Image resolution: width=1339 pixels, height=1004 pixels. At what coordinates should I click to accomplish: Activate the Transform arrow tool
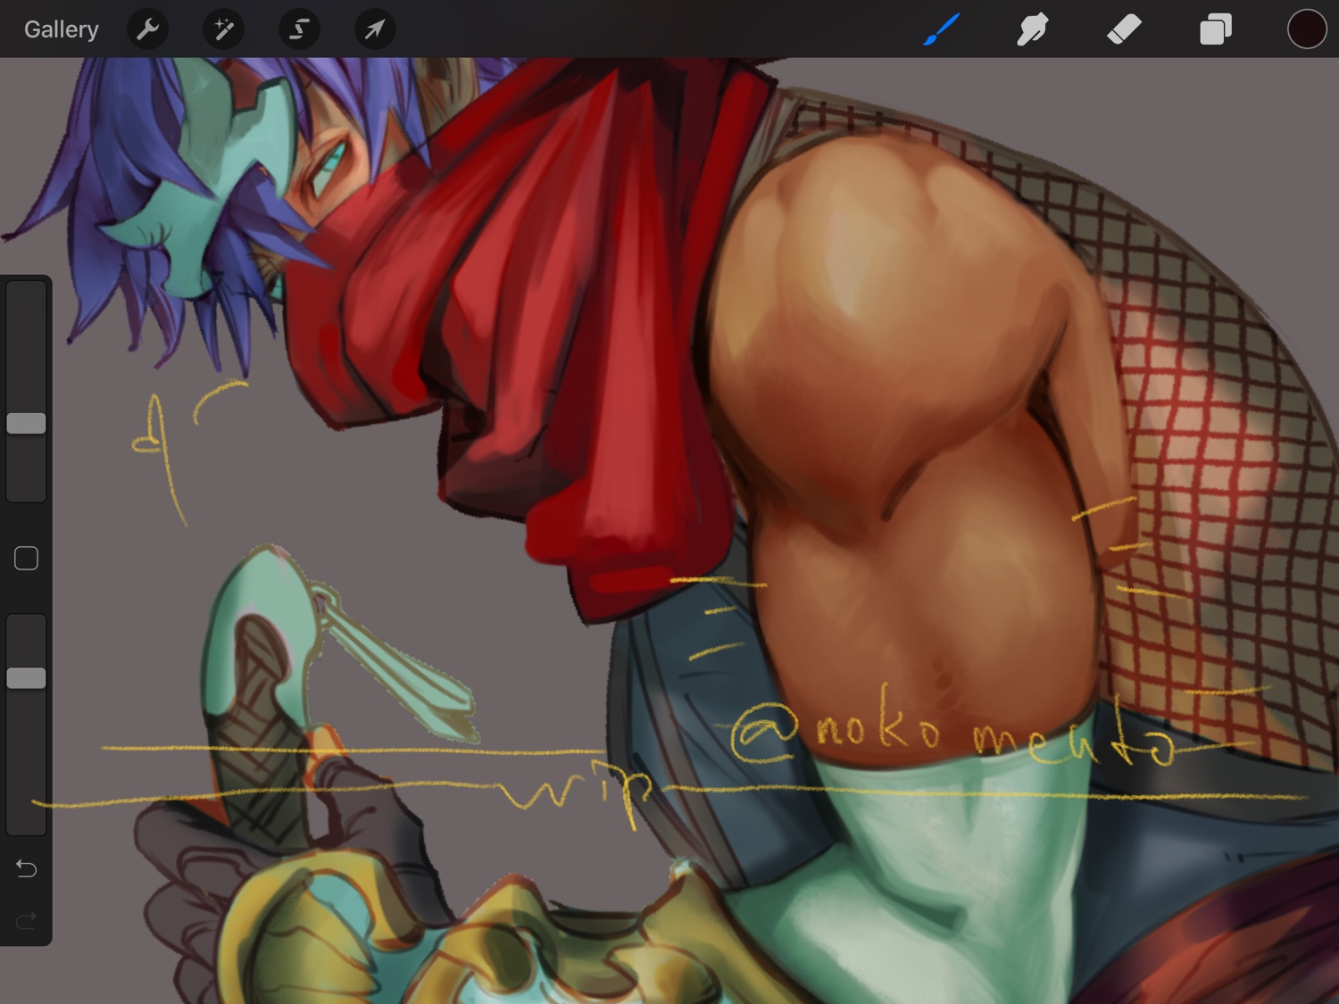375,29
